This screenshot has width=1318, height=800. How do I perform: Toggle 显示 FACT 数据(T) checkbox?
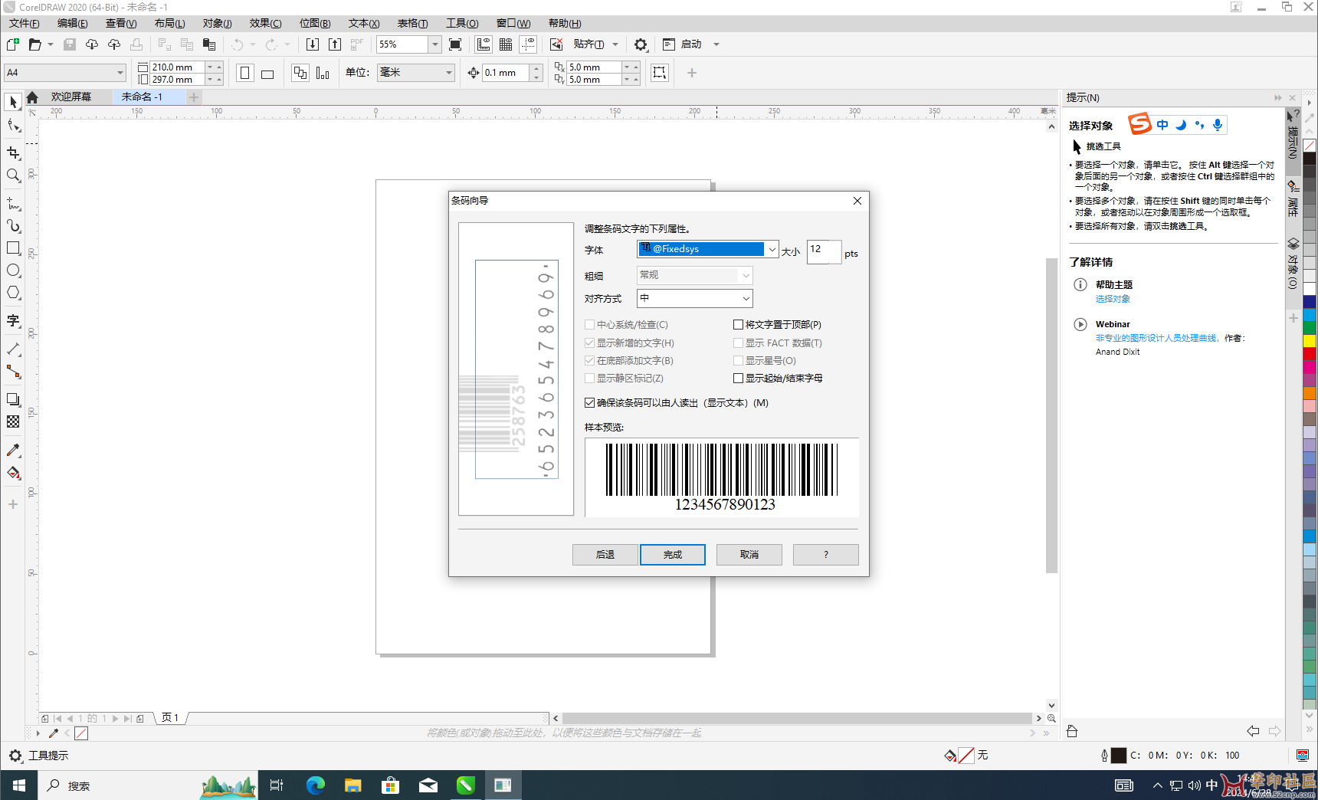point(739,343)
